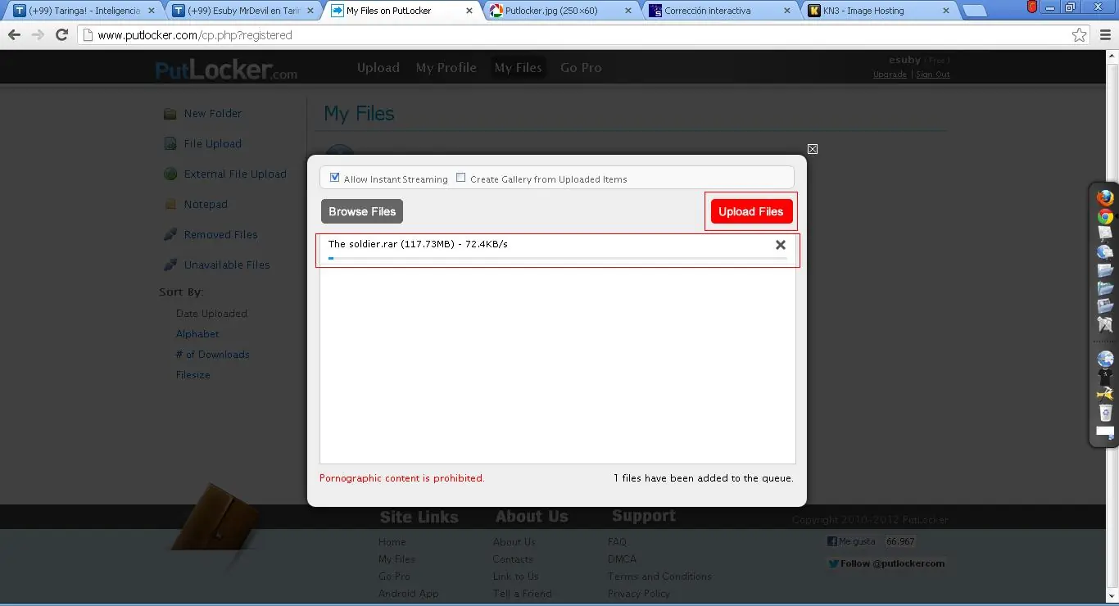Open the Link to Us footer link
The height and width of the screenshot is (606, 1119).
pyautogui.click(x=515, y=577)
